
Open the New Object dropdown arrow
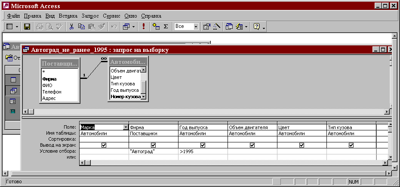point(246,27)
